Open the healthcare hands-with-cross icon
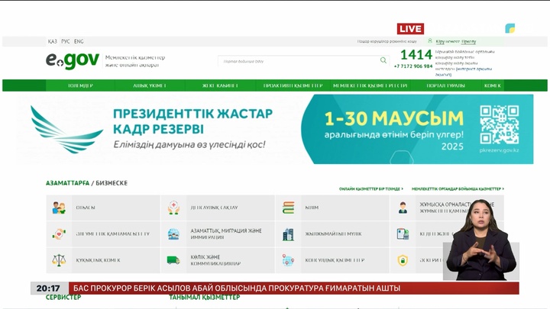Image resolution: width=550 pixels, height=309 pixels. [x=173, y=208]
